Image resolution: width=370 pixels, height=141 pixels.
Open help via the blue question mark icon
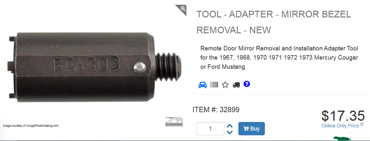(247, 84)
